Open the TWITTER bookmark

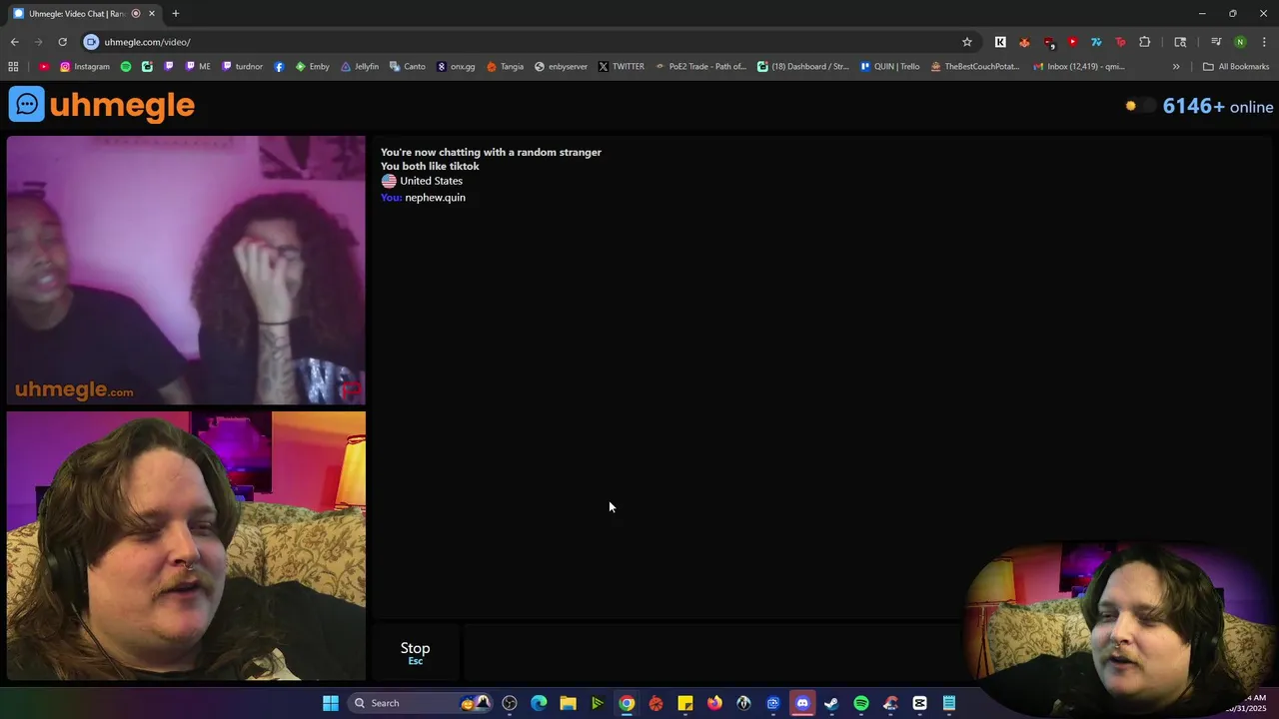[622, 67]
